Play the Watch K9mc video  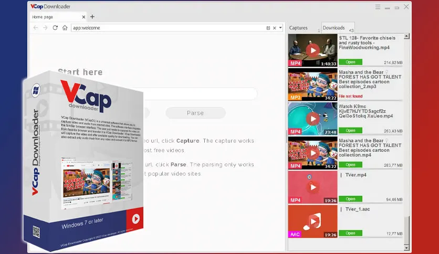[x=313, y=119]
